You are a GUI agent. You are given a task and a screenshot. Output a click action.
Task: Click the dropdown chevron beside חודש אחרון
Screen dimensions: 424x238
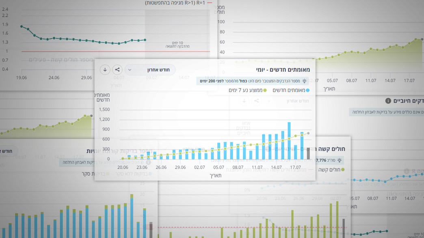pyautogui.click(x=130, y=70)
